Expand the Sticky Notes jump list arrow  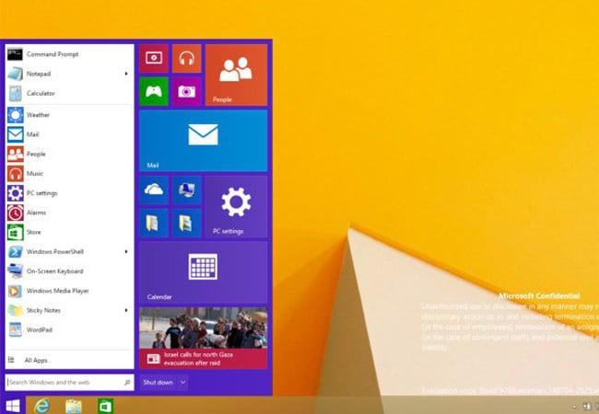click(x=126, y=310)
